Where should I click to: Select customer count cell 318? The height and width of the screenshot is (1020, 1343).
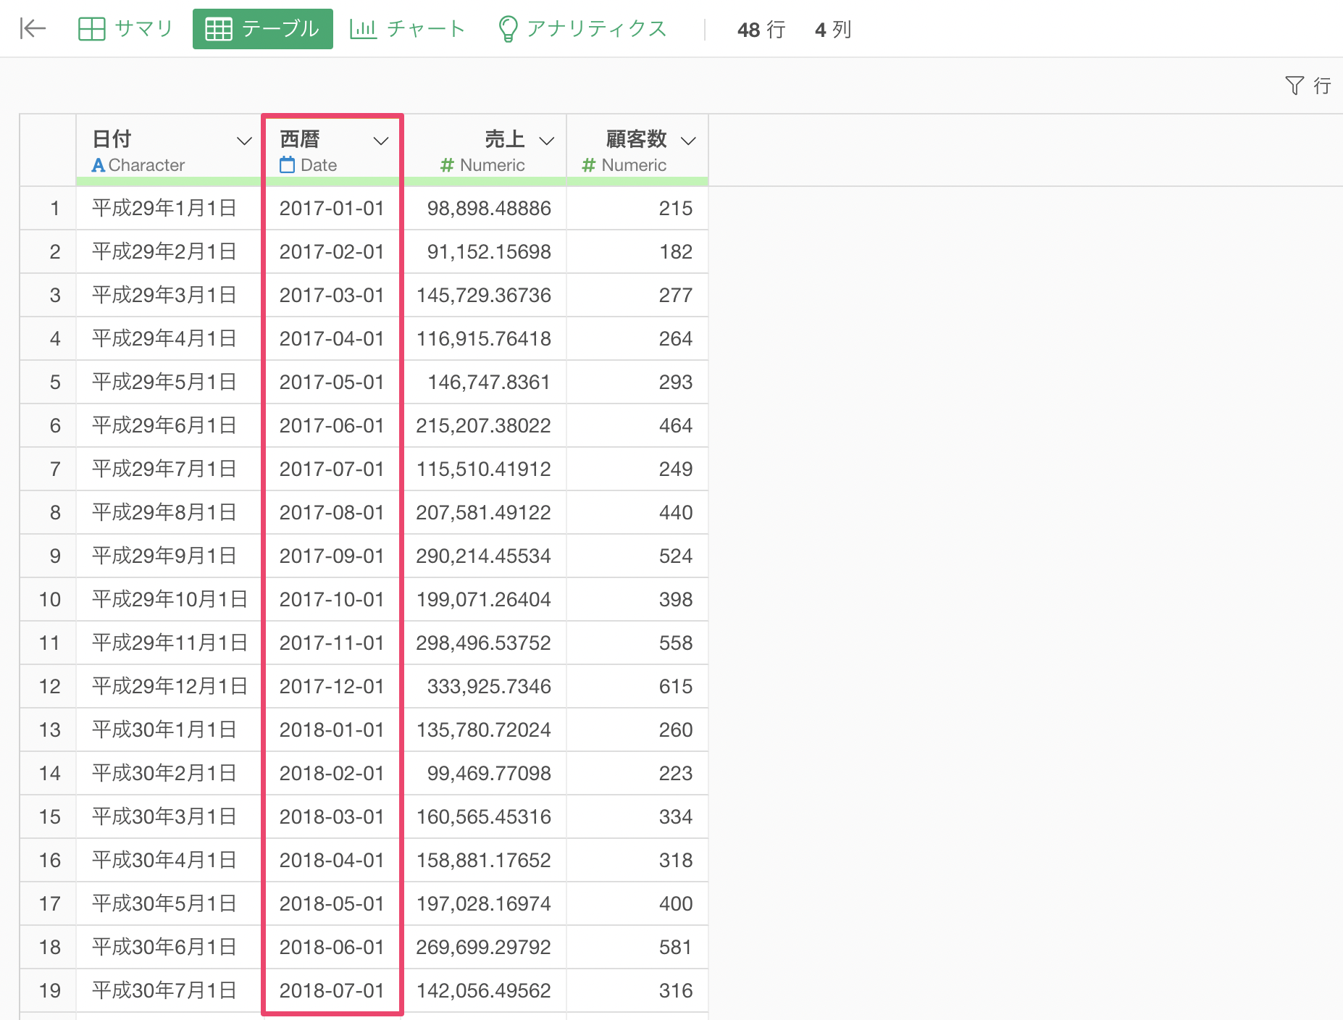coord(637,860)
